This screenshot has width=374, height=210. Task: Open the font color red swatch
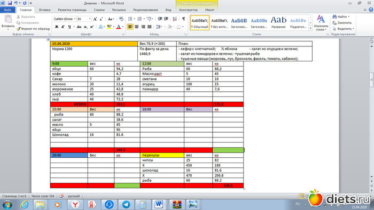(119, 27)
